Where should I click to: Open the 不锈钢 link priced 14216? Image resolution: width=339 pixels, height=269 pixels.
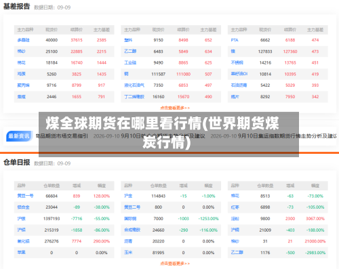pyautogui.click(x=237, y=62)
